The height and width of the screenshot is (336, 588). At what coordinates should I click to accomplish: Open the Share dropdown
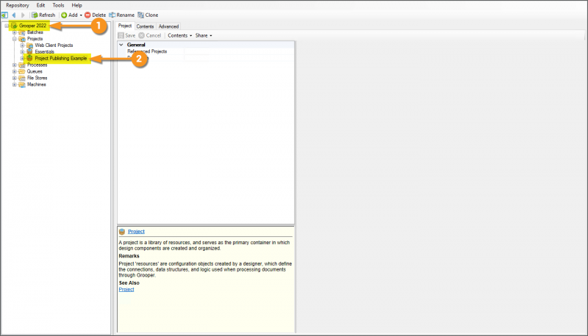tap(204, 35)
